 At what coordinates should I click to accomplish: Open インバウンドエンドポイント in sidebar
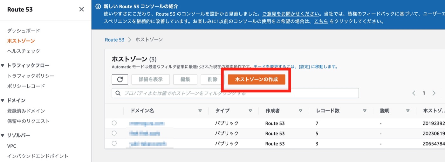tap(38, 156)
